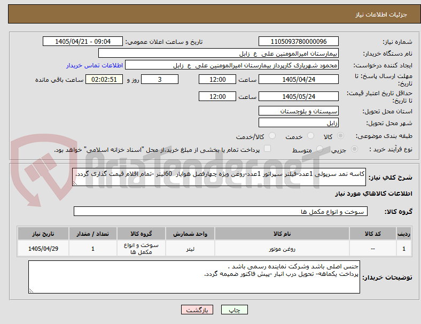Click the buyer notes text area
Screen dimensions: 421x324
pyautogui.click(x=194, y=277)
